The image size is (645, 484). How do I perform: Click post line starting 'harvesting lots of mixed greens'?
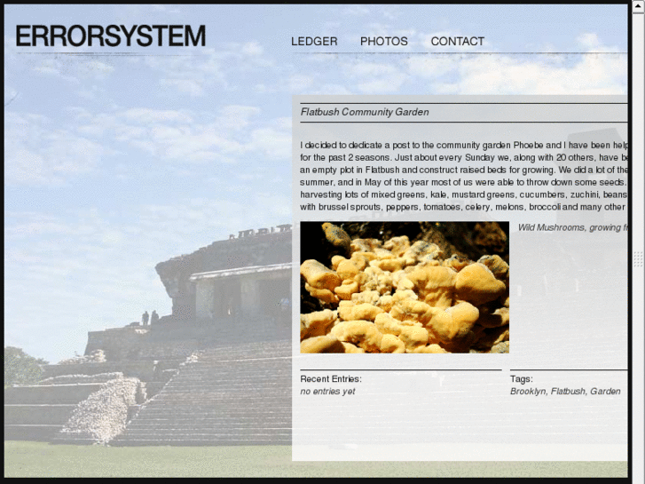[464, 194]
